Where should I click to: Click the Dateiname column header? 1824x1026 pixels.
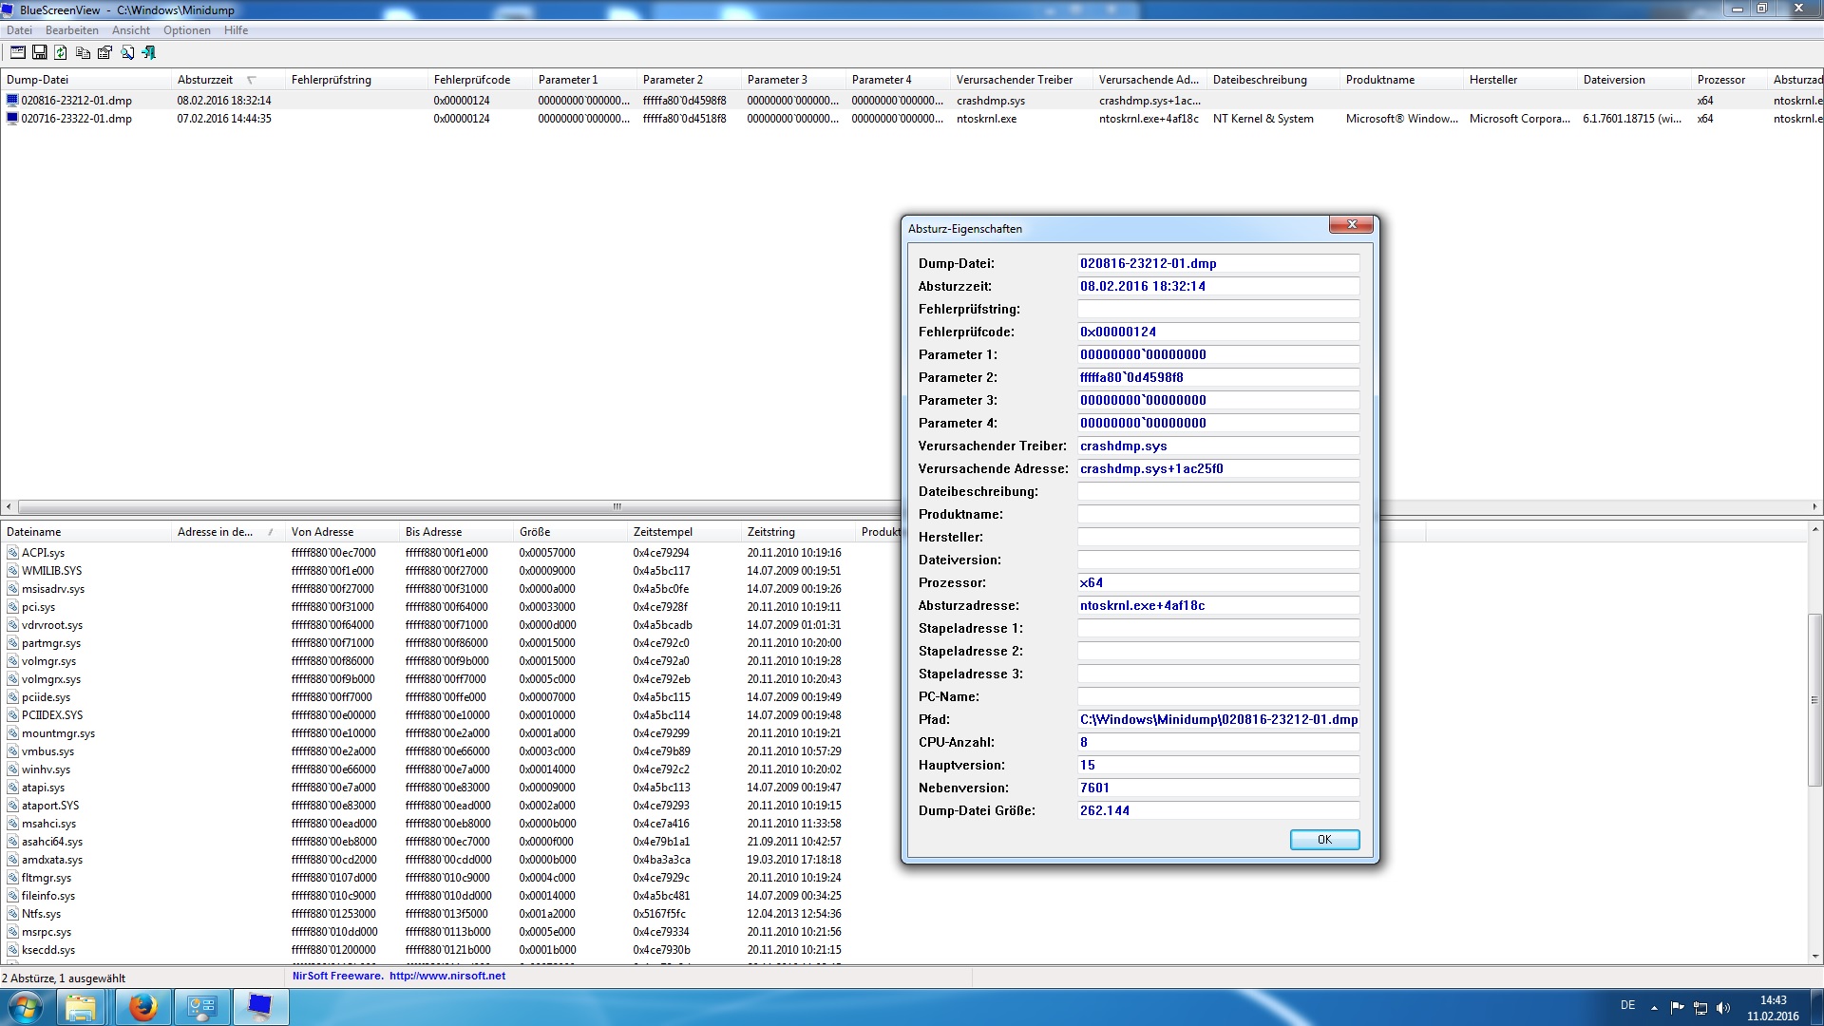(34, 532)
